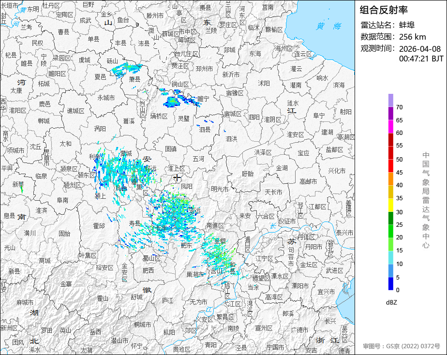447x355 pixels.
Task: Click the yellow swatch between 30 and 35
Action: point(390,205)
